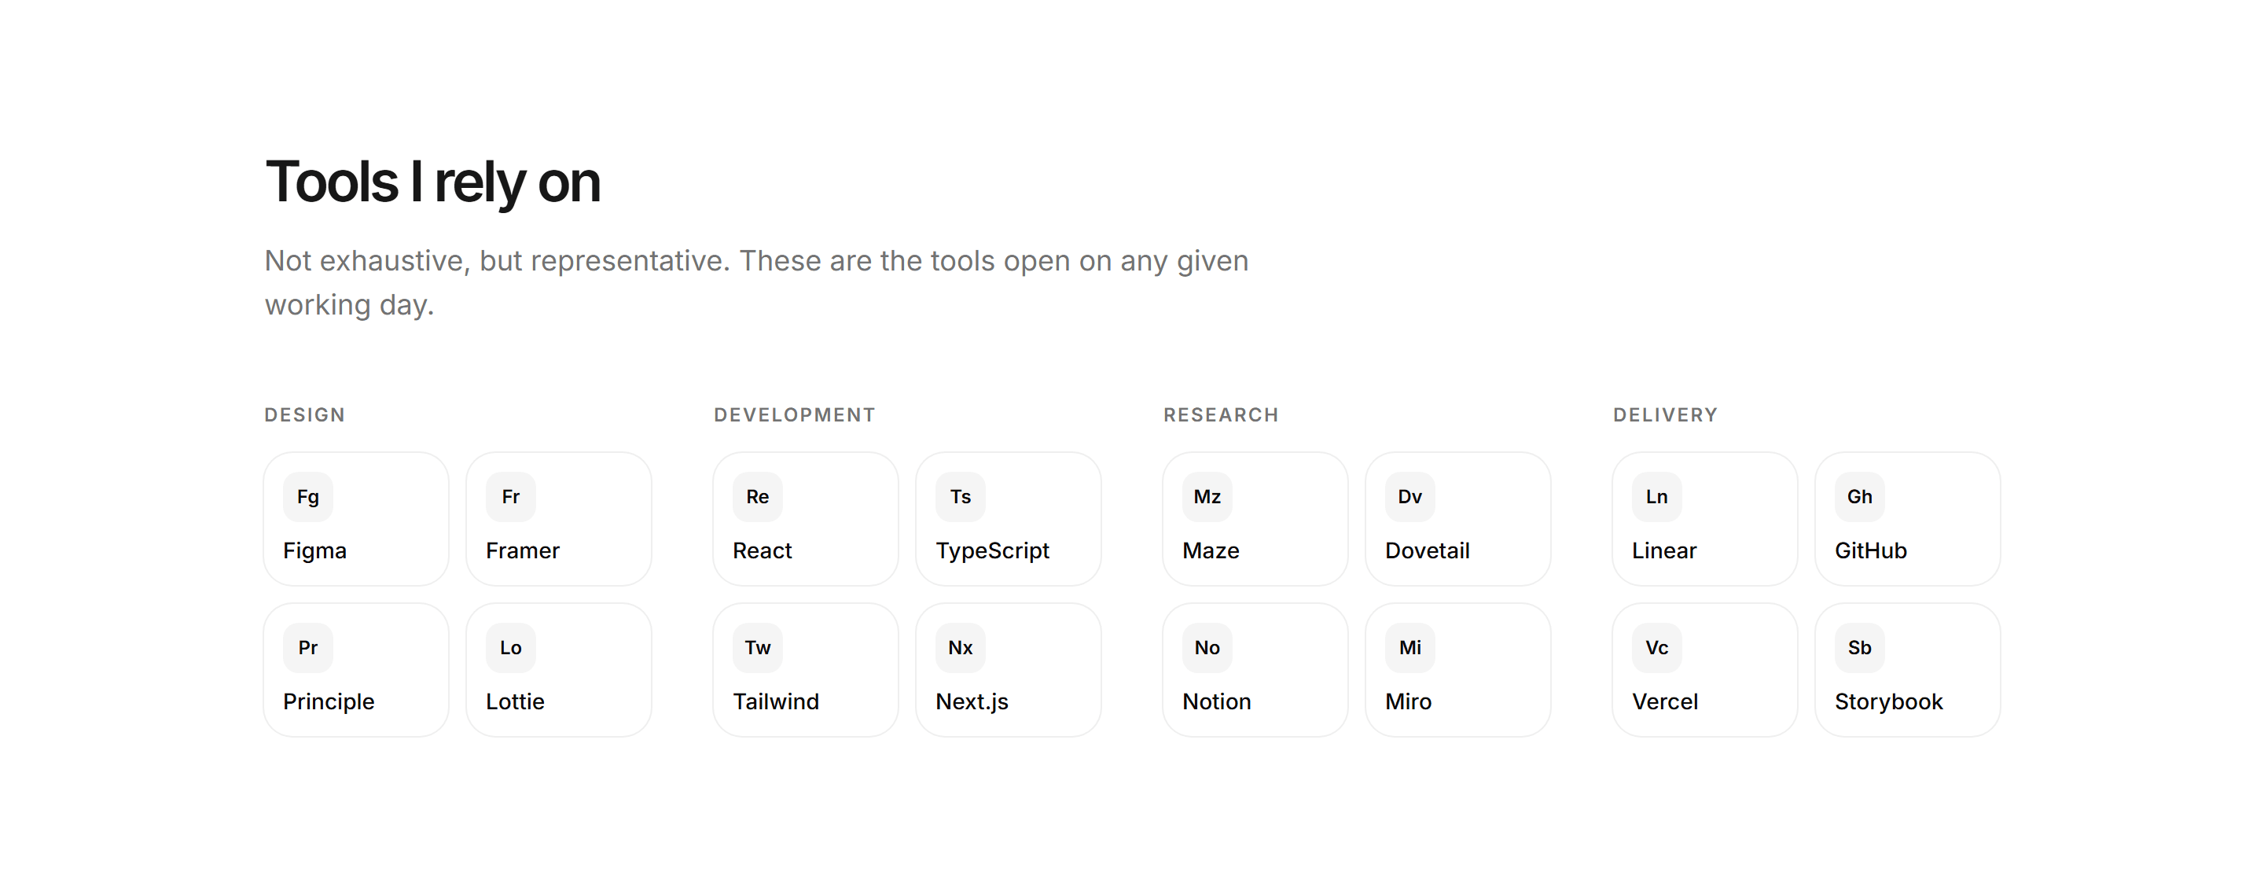Select the Framer name label
Viewport: 2264px width, 887px height.
[523, 551]
